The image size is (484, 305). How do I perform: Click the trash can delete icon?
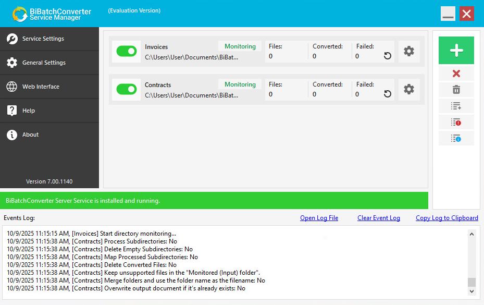456,90
